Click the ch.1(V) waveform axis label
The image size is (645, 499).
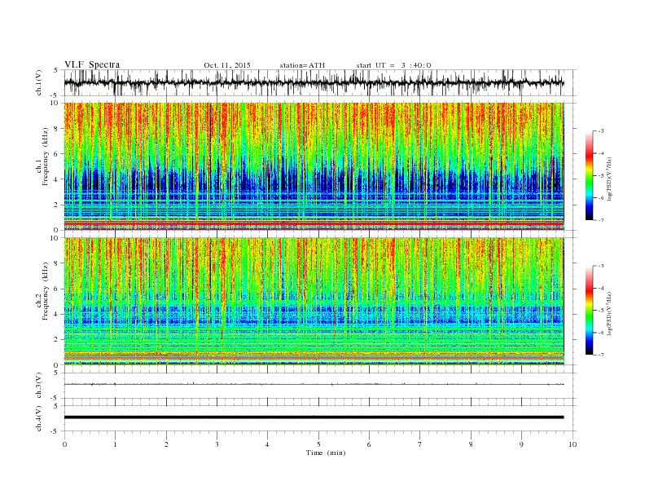[39, 82]
